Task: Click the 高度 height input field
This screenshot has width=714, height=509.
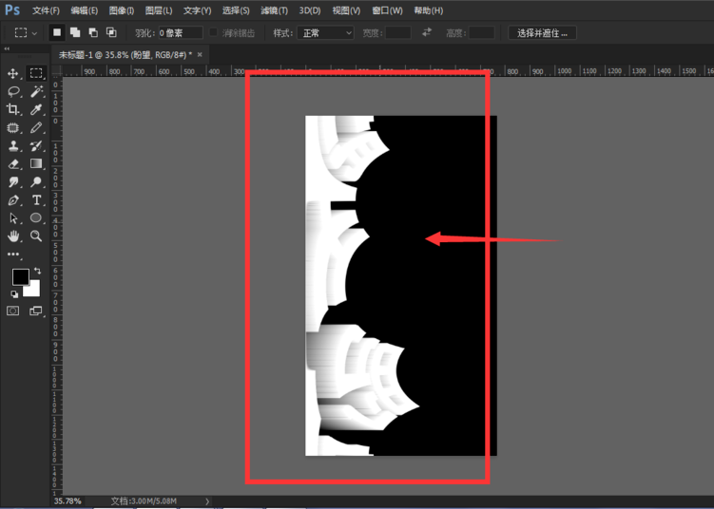Action: (482, 32)
